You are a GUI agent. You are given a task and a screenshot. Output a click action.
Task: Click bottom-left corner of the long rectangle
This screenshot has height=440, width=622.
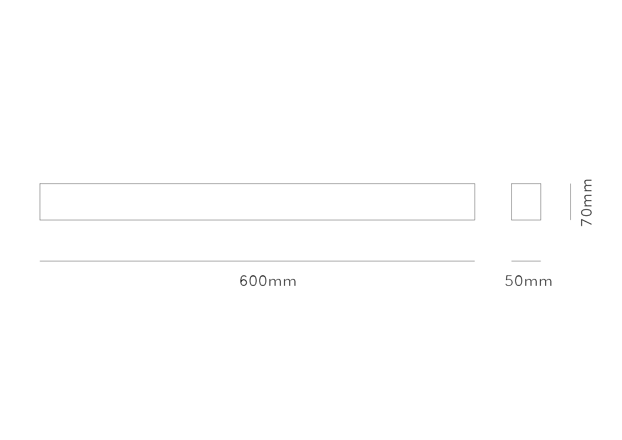[x=40, y=220]
